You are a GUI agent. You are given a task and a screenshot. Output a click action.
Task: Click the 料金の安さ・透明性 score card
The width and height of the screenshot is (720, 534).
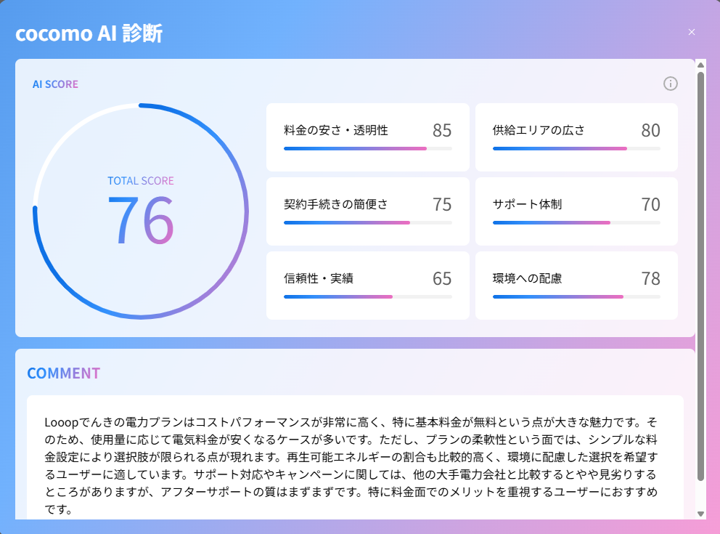[367, 137]
